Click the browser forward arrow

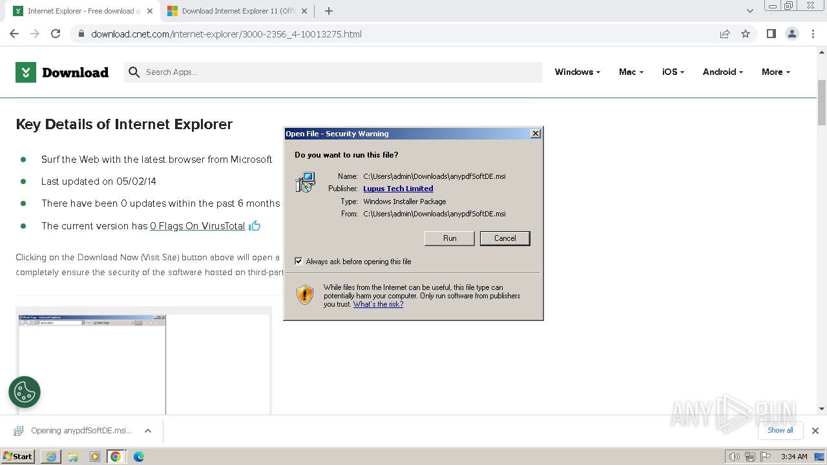click(35, 34)
